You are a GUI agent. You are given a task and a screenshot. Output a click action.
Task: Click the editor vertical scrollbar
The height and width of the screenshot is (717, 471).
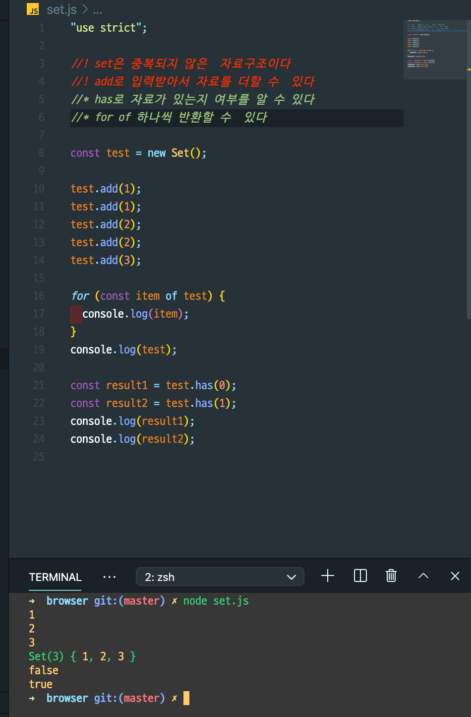[469, 169]
